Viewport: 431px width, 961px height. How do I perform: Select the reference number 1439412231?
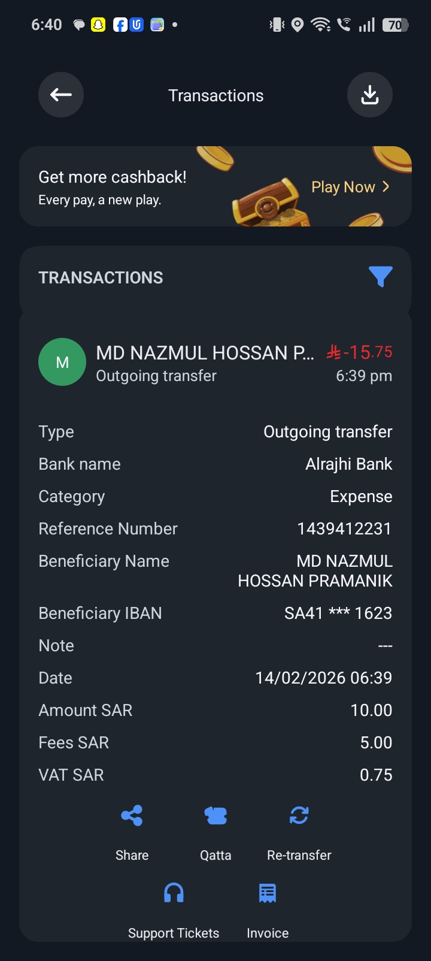click(x=344, y=528)
